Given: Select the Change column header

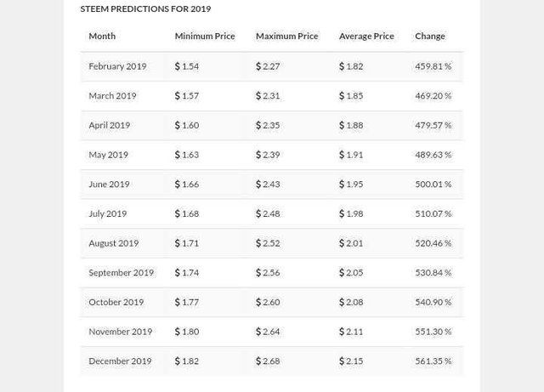Looking at the screenshot, I should pyautogui.click(x=429, y=36).
